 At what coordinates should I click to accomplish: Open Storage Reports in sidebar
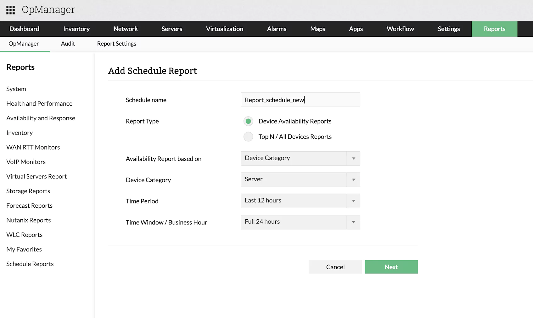click(x=28, y=191)
